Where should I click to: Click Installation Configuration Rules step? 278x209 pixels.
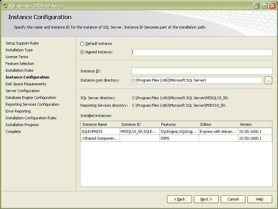(31, 118)
